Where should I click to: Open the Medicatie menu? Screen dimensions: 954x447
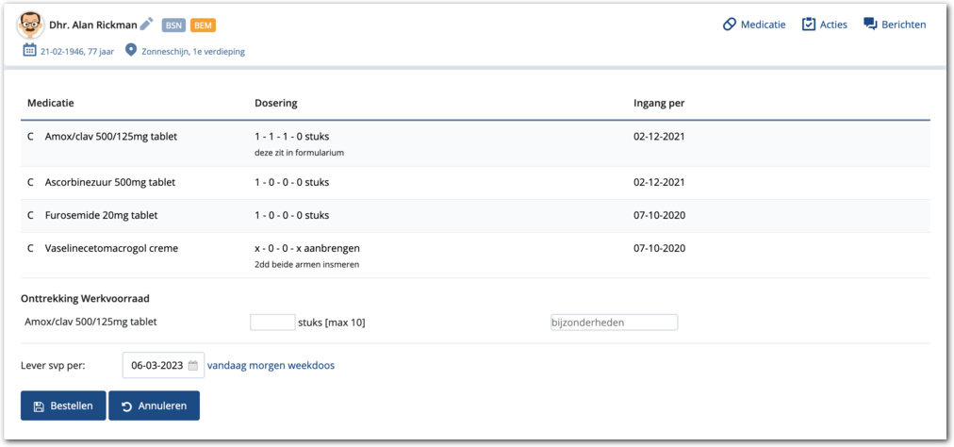[754, 25]
